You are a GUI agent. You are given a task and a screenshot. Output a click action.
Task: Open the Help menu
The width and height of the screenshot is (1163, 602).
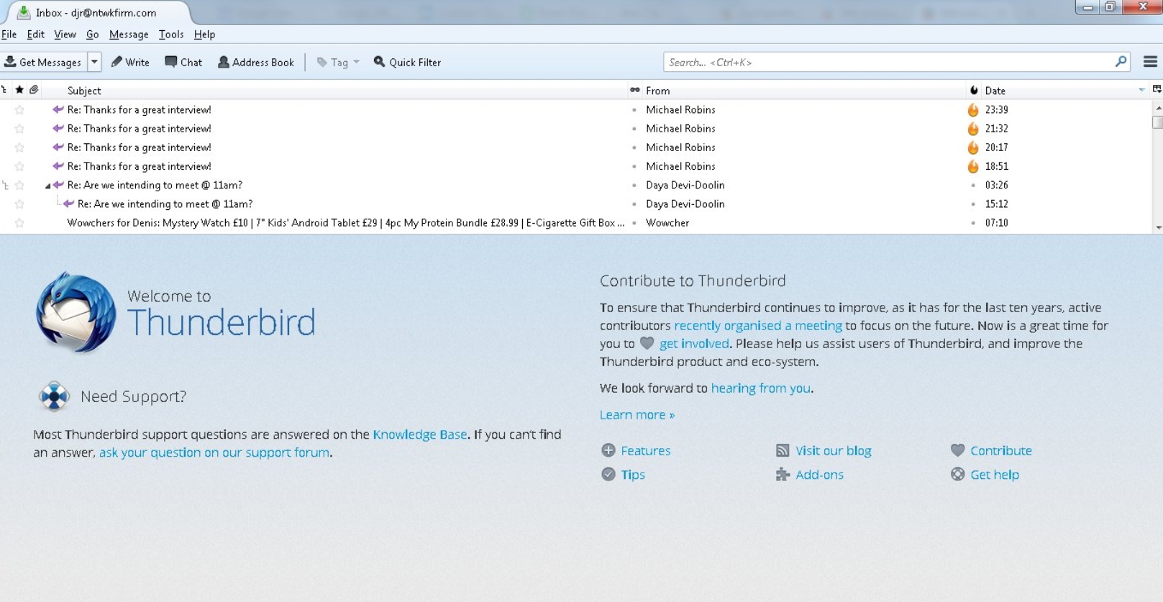point(204,35)
